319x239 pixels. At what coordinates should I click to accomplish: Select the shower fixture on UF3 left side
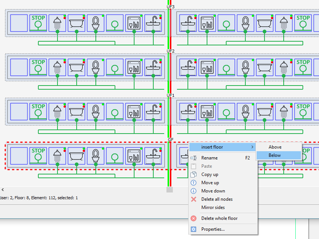(57, 23)
